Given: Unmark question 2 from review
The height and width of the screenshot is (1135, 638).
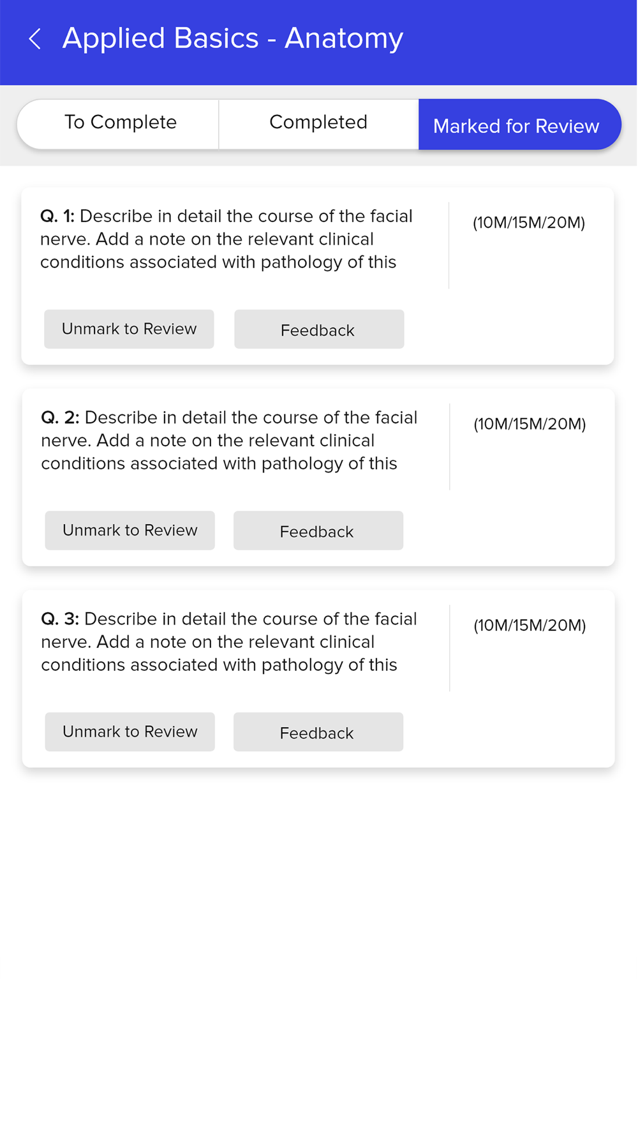Looking at the screenshot, I should point(130,530).
